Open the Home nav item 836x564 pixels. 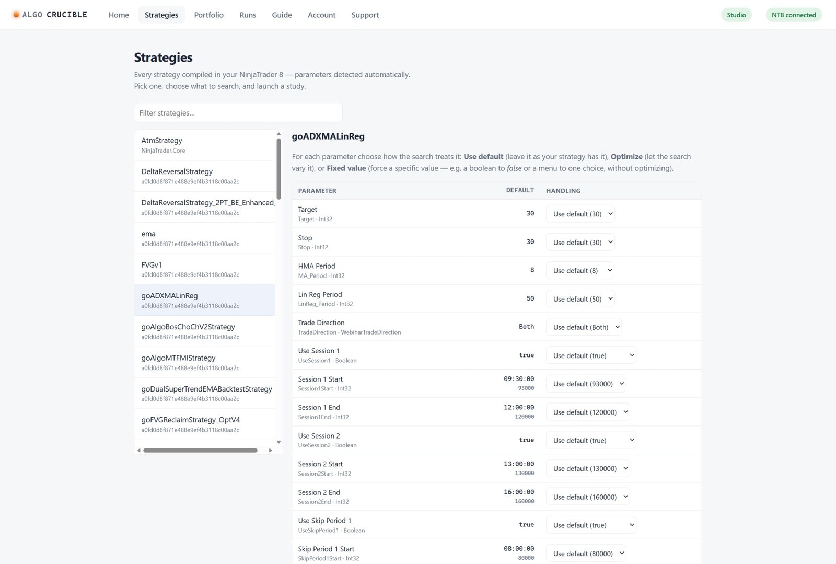[x=119, y=15]
